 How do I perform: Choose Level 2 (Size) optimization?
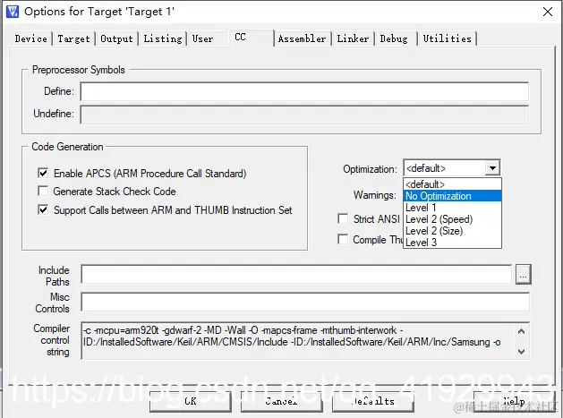click(x=452, y=231)
